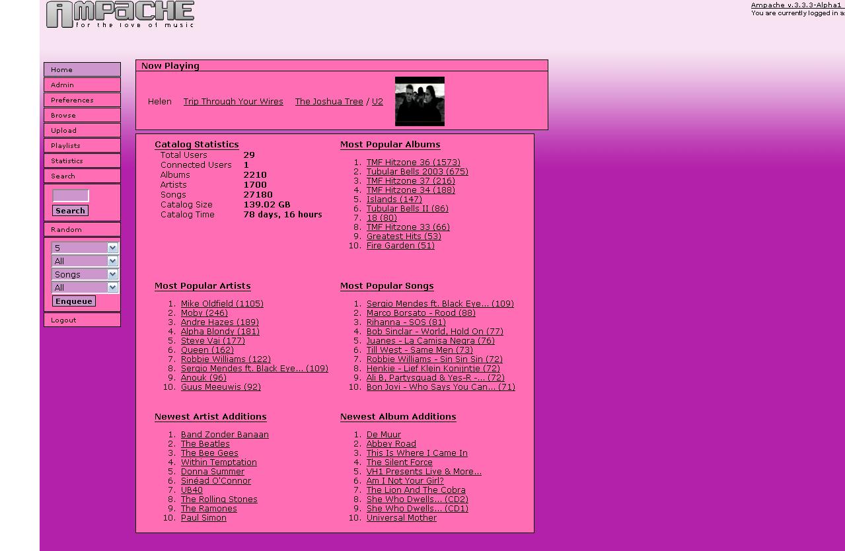Open The Beatles artist link
Image resolution: width=845 pixels, height=551 pixels.
coord(205,444)
